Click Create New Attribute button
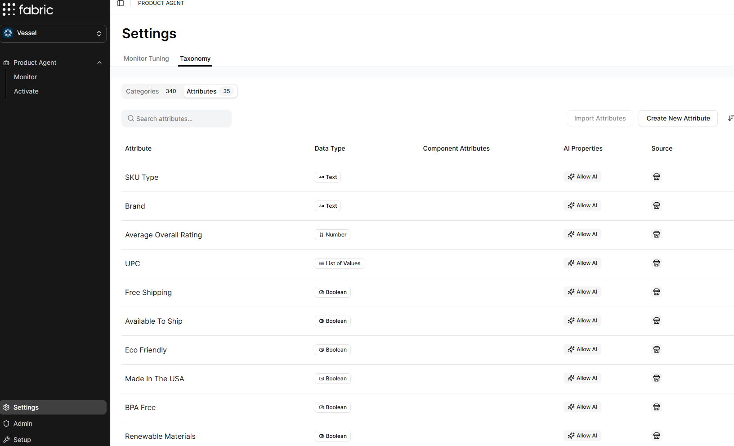Viewport: 734px width, 446px height. tap(678, 118)
